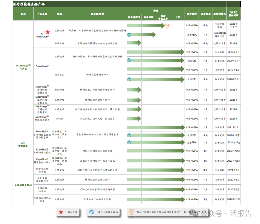Click the globe icon in MetaSight 欧盟CE row
This screenshot has width=260, height=224.
pos(129,135)
